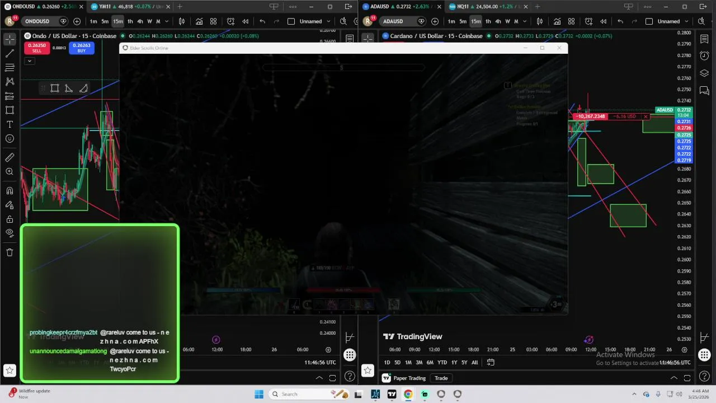Open the ADAUSD symbol search
Image resolution: width=716 pixels, height=403 pixels.
(397, 21)
